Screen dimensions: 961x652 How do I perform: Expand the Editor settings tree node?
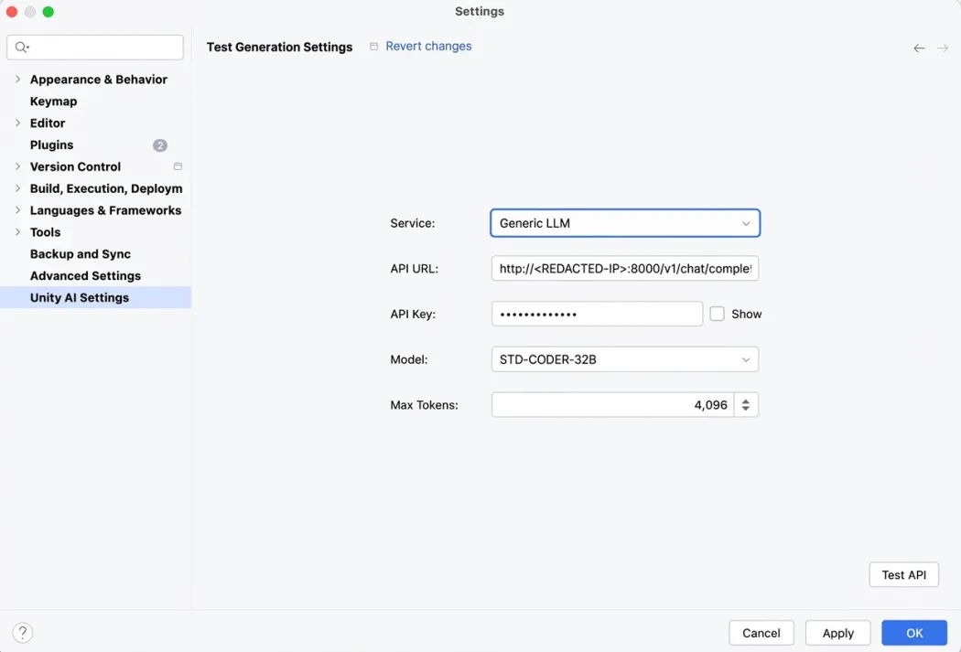(17, 123)
